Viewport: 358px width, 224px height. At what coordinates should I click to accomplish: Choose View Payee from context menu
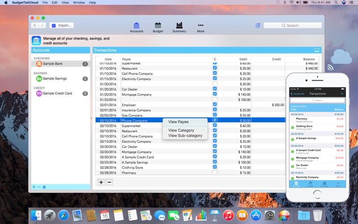click(x=178, y=122)
